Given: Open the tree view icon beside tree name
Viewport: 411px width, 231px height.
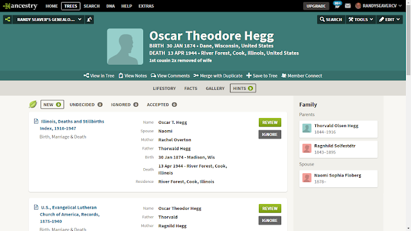Looking at the screenshot, I should pyautogui.click(x=8, y=19).
